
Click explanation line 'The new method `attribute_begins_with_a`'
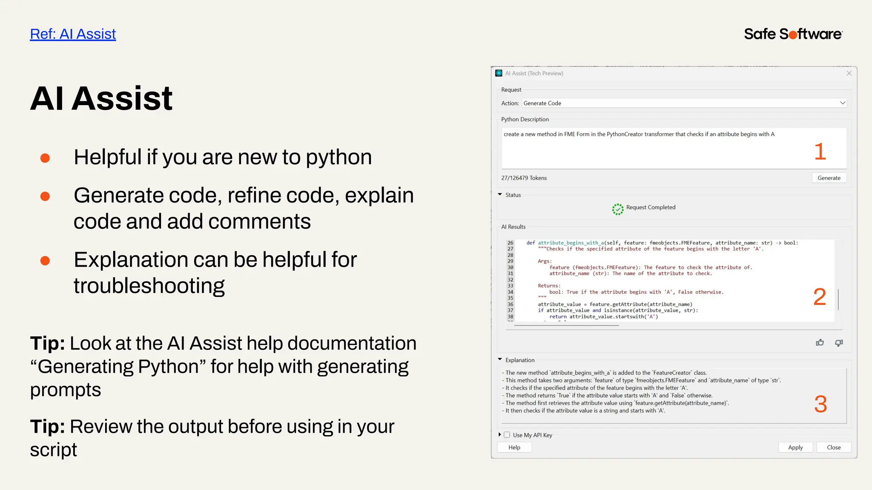coord(604,373)
